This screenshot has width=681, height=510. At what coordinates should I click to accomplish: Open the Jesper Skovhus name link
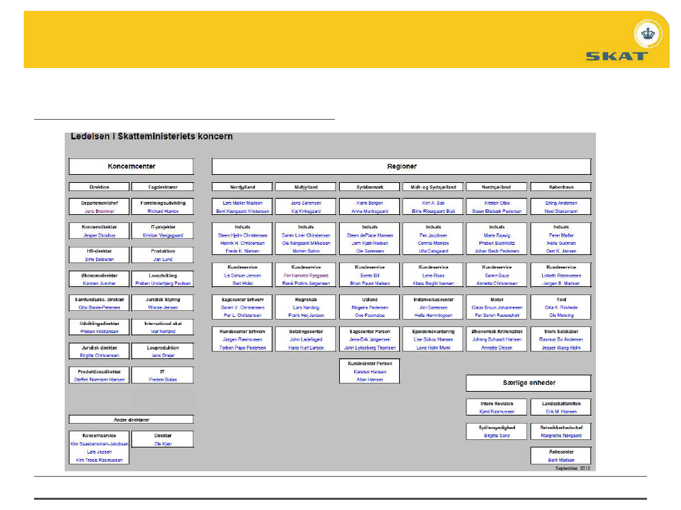coord(99,235)
